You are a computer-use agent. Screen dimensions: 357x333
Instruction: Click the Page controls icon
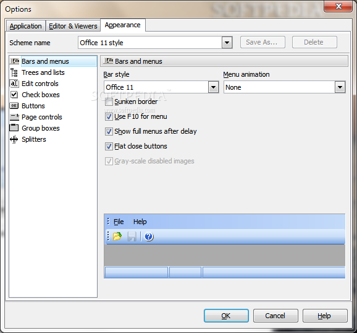click(x=14, y=117)
